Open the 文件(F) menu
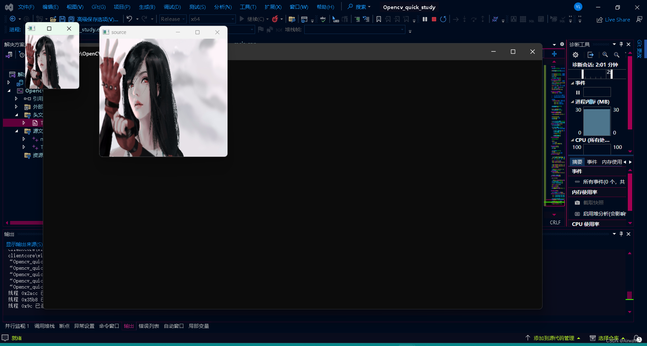This screenshot has height=346, width=647. 26,7
